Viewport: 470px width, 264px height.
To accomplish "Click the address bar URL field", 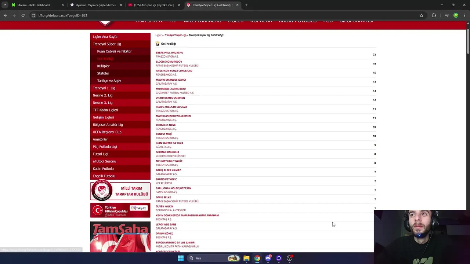I will pyautogui.click(x=220, y=15).
